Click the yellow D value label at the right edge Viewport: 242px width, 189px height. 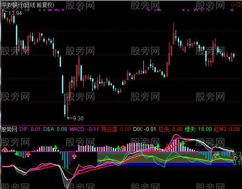point(238,158)
